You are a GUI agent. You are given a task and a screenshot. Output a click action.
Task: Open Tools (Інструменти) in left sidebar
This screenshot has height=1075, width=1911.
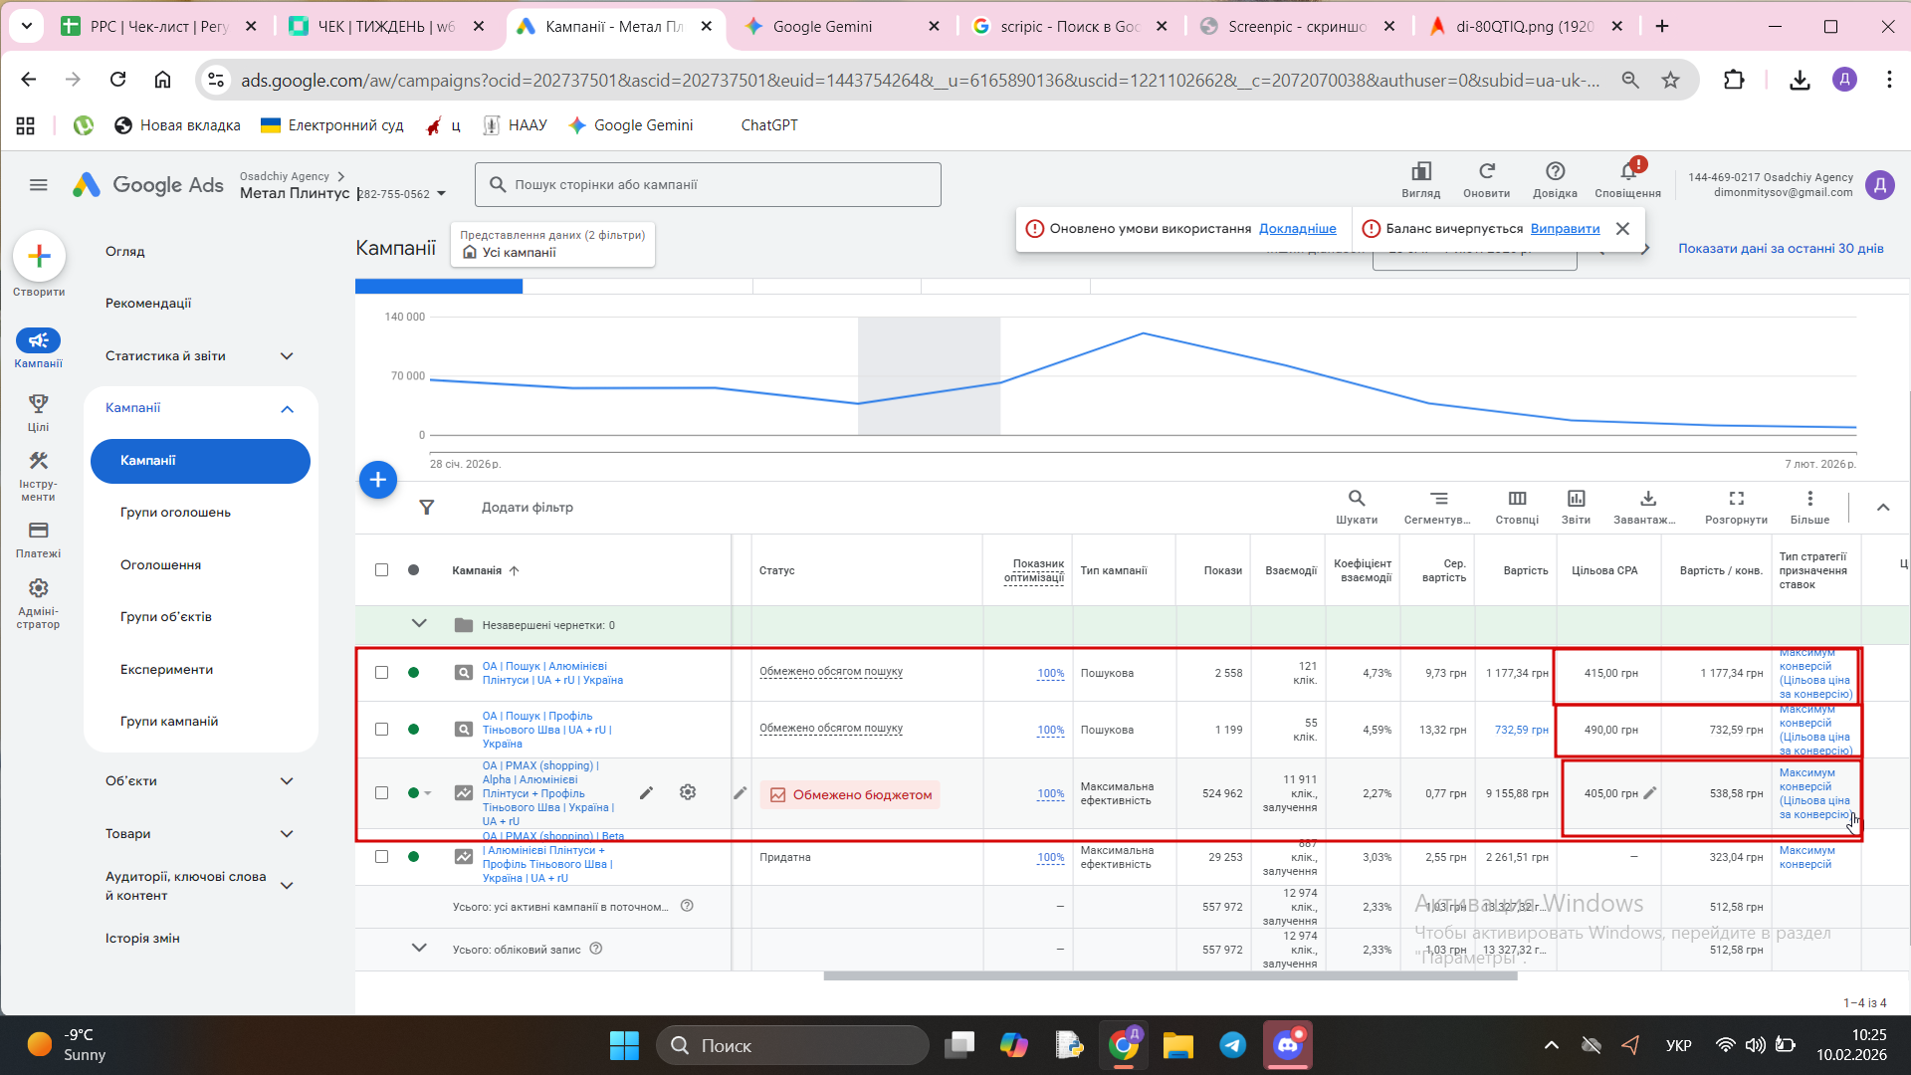pos(38,462)
